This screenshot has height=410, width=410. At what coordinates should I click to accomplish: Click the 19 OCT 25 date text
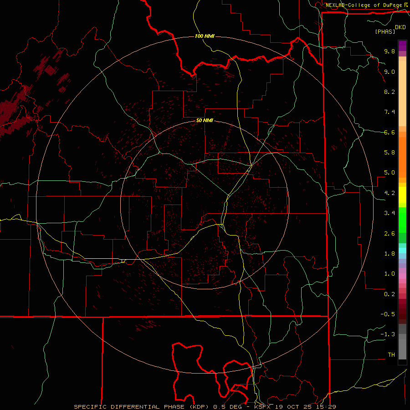(x=294, y=407)
